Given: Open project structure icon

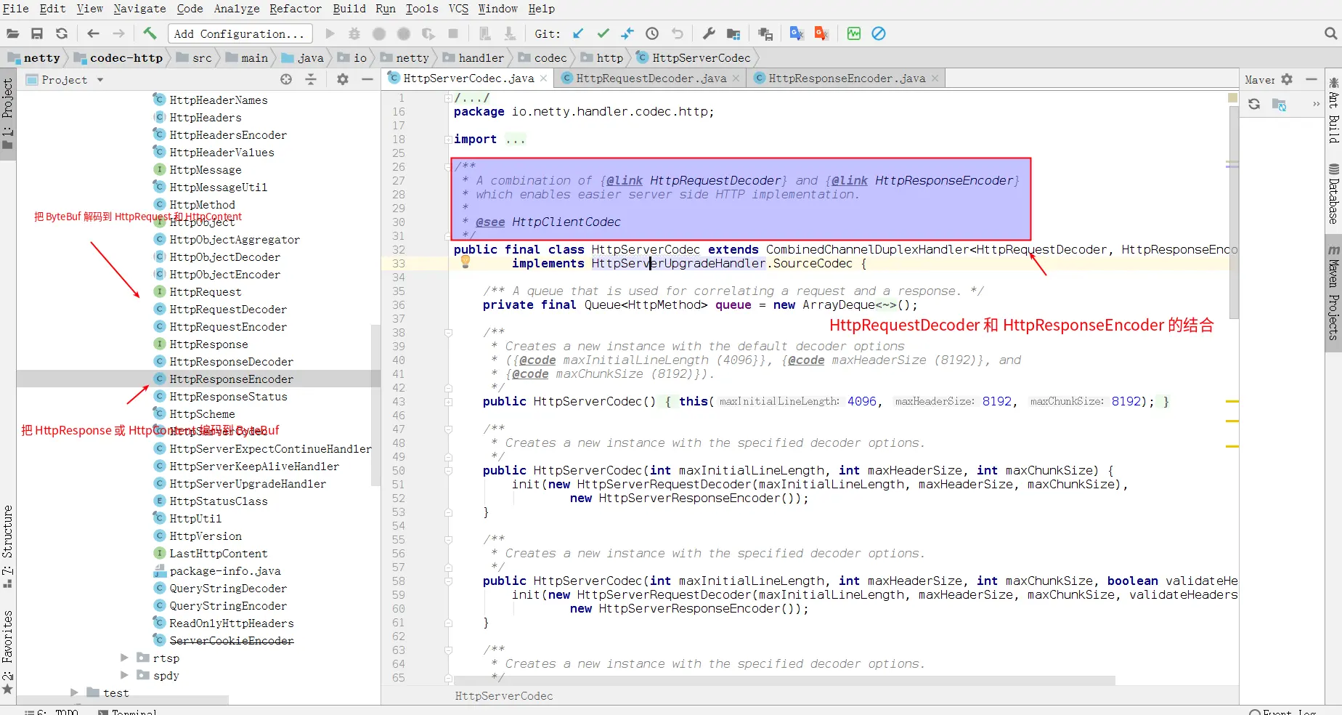Looking at the screenshot, I should tap(733, 33).
